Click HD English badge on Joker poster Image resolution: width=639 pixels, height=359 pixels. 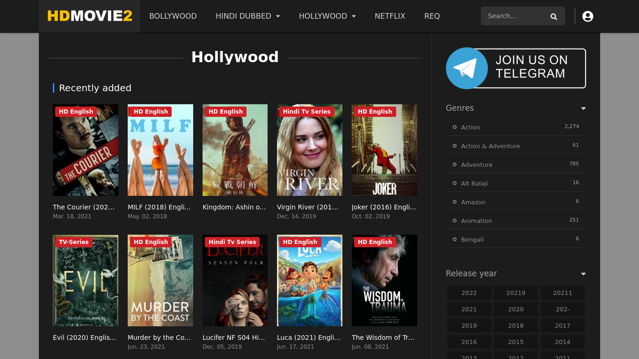click(x=375, y=112)
